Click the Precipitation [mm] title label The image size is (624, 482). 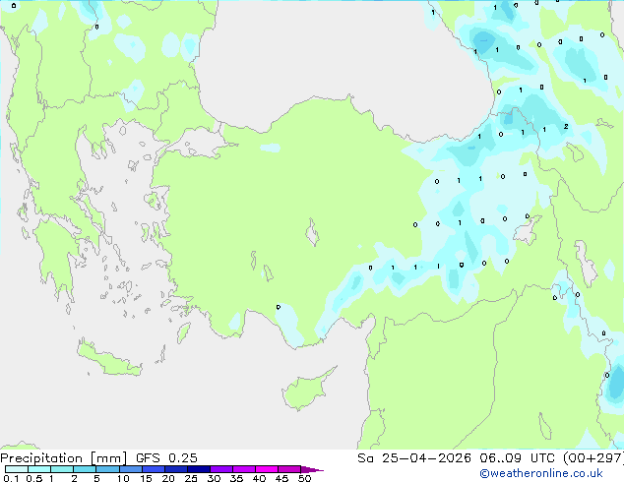coord(59,457)
